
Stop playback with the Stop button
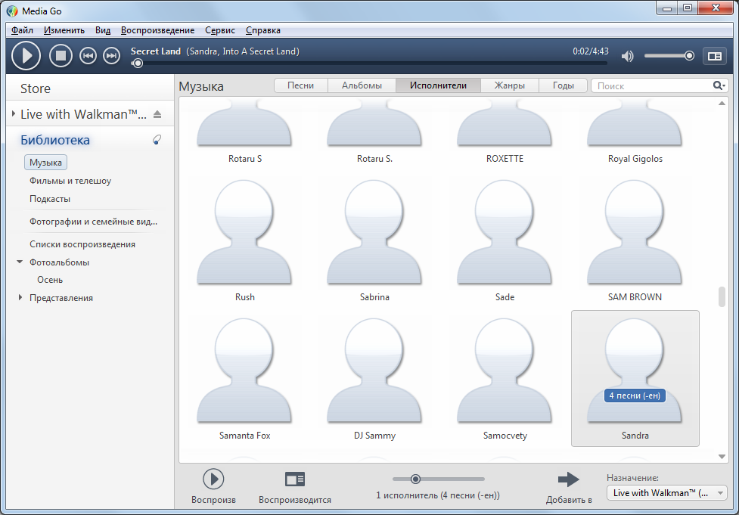coord(61,56)
